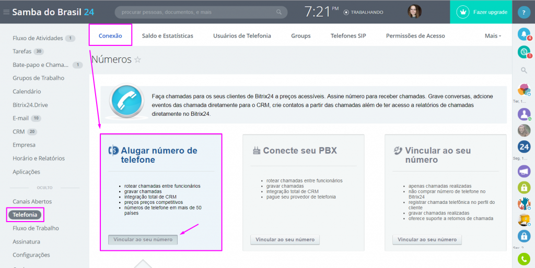Screen dimensions: 535x268
Task: Click the Conecte seu PBX heading
Action: click(x=300, y=151)
